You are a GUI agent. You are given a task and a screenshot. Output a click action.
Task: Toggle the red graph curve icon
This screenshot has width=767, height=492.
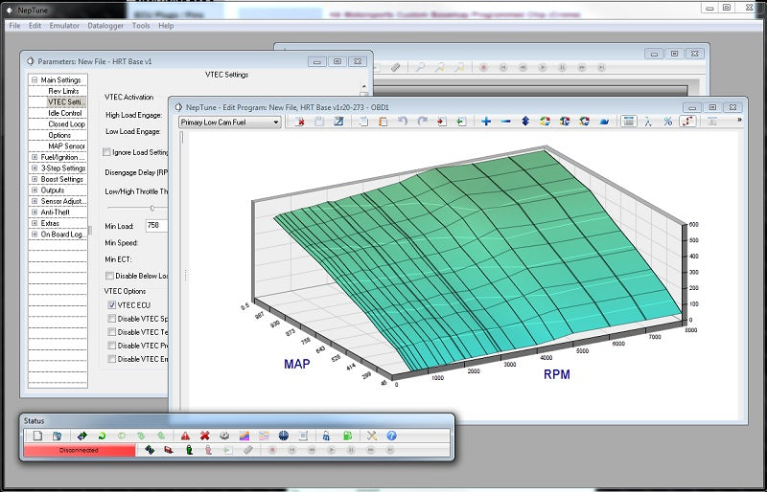(x=687, y=122)
